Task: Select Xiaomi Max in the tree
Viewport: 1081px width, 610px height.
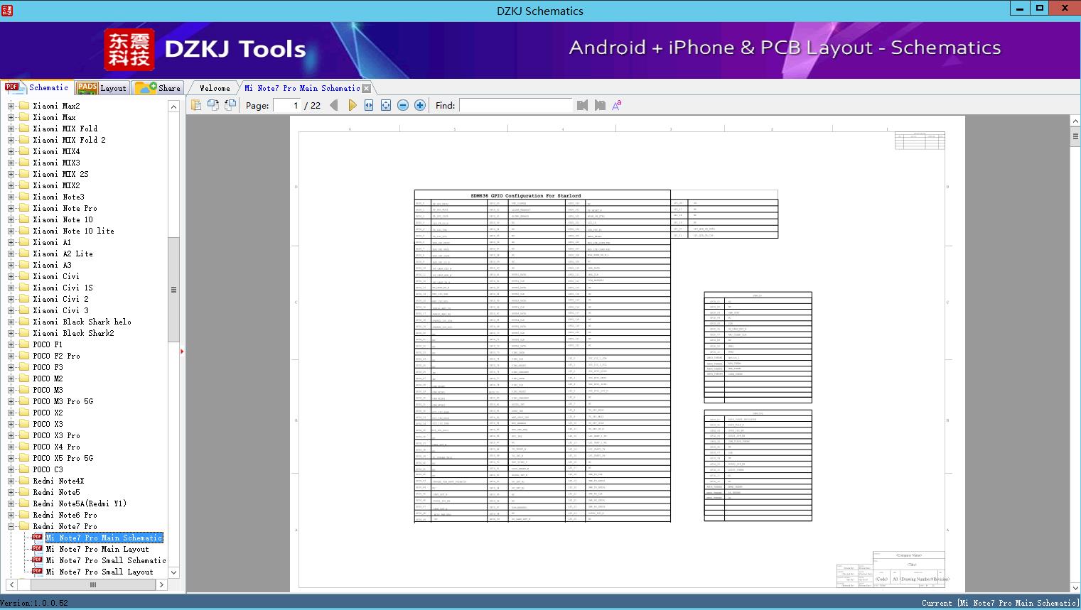Action: pyautogui.click(x=54, y=117)
